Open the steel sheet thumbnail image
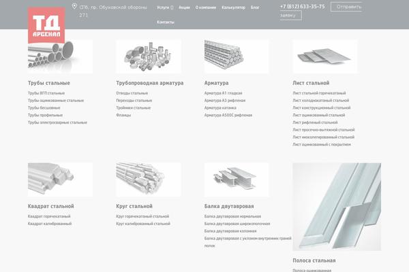The image size is (409, 272). click(x=325, y=56)
